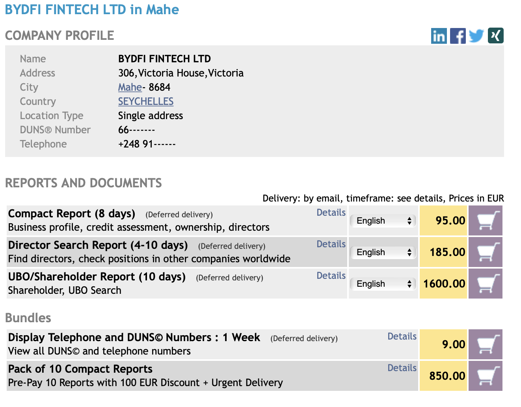Click the 850.00 price cell
This screenshot has height=407, width=521.
pos(443,376)
